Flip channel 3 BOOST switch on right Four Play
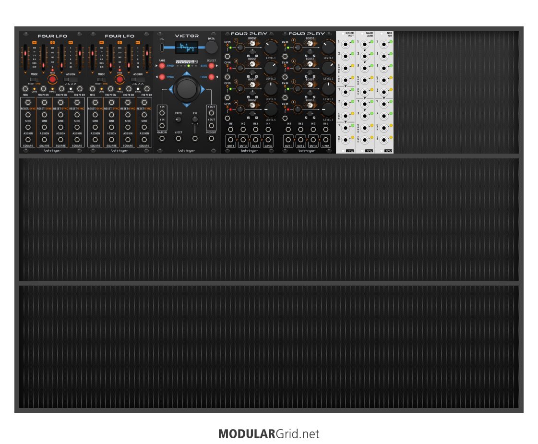This screenshot has height=444, width=538. pos(310,84)
